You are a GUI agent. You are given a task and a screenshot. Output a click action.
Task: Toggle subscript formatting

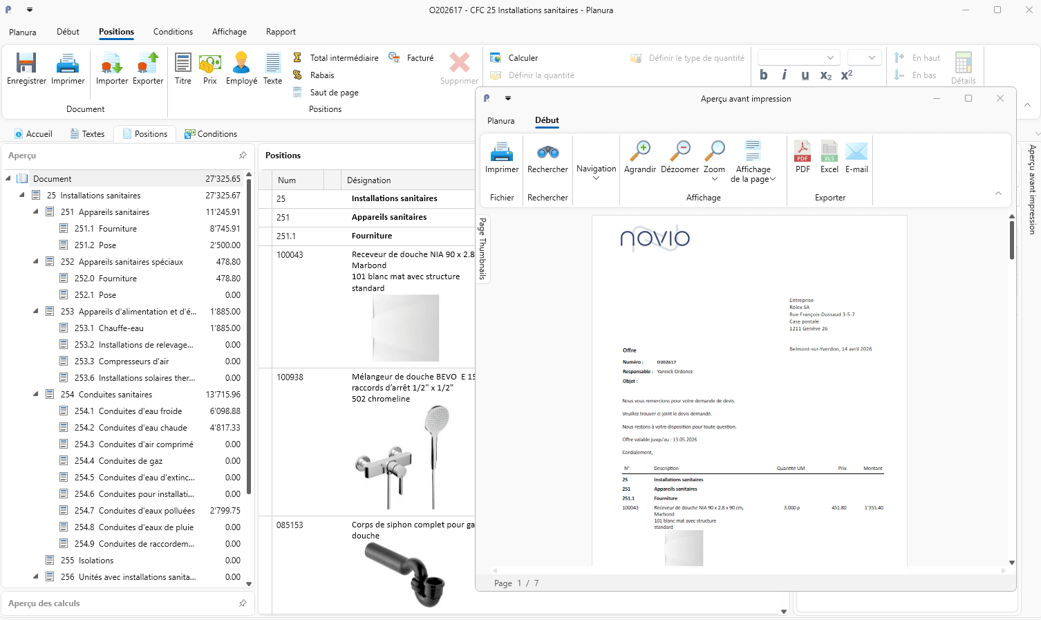coord(826,75)
